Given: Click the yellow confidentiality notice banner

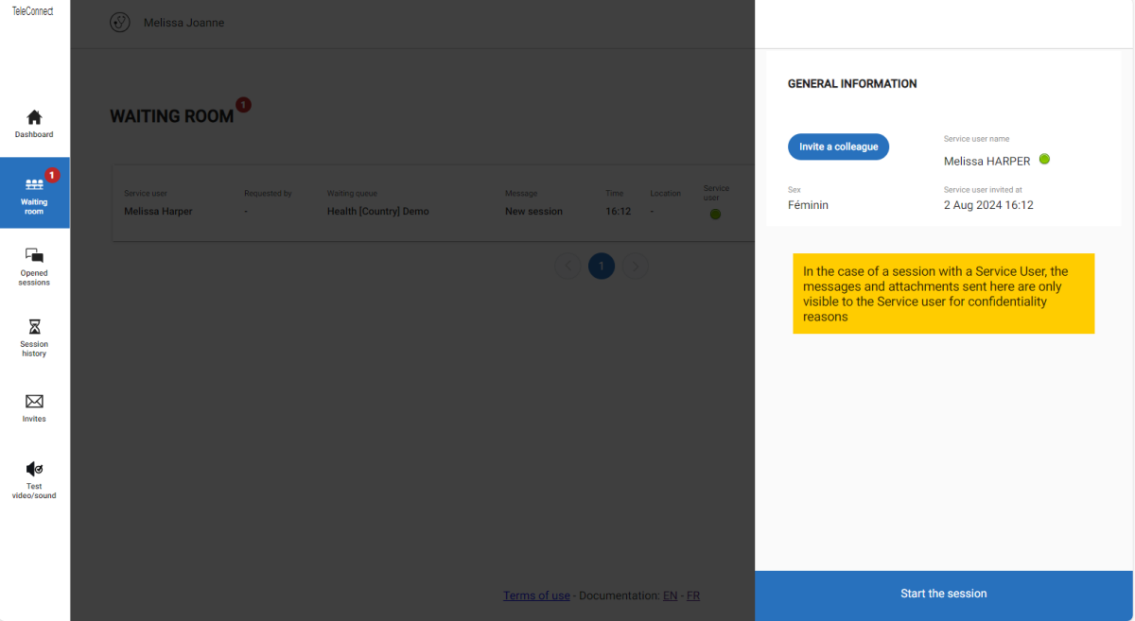Looking at the screenshot, I should coord(943,293).
